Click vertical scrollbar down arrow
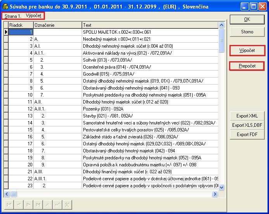This screenshot has height=214, width=269. pyautogui.click(x=222, y=187)
